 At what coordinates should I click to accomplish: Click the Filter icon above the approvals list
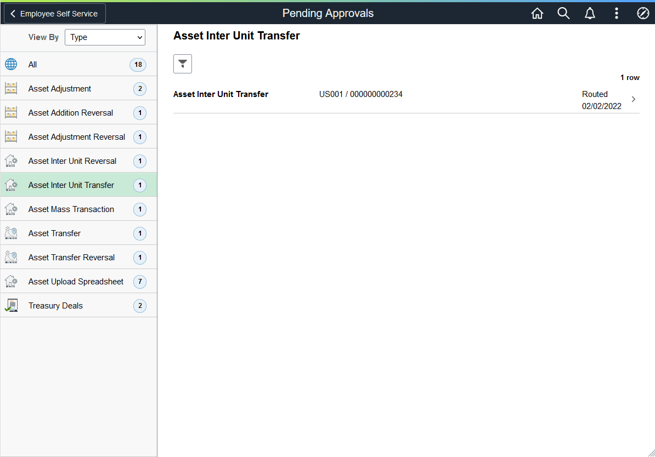point(182,64)
